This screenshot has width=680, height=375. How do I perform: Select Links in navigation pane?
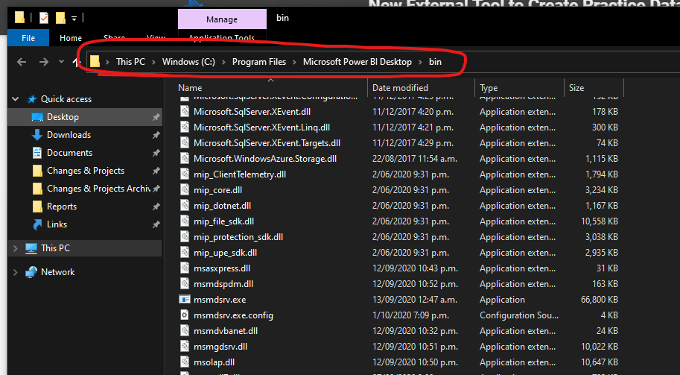coord(57,224)
